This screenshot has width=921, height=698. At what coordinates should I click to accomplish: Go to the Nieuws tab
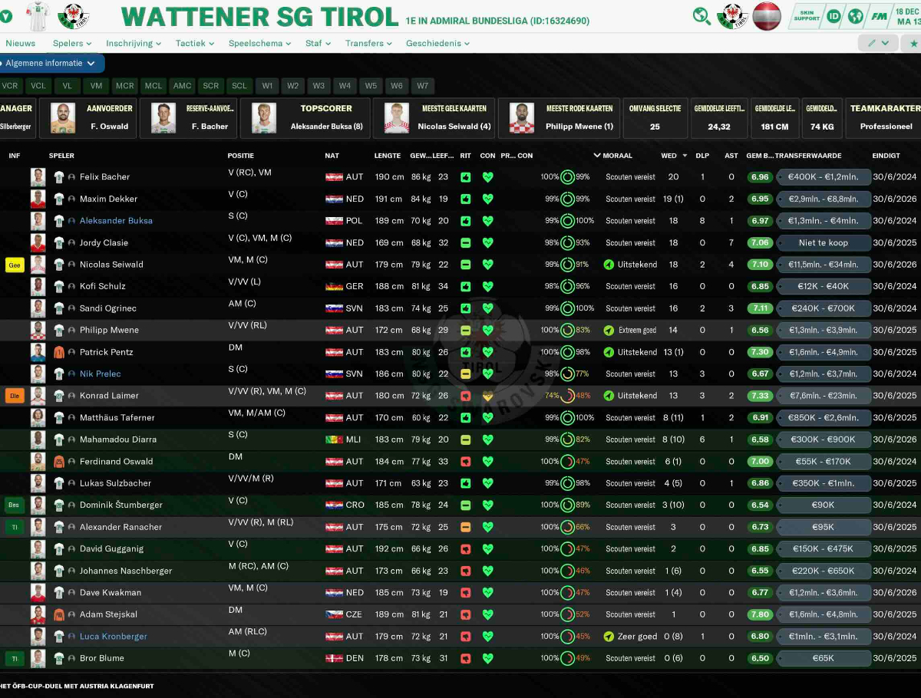click(x=20, y=44)
